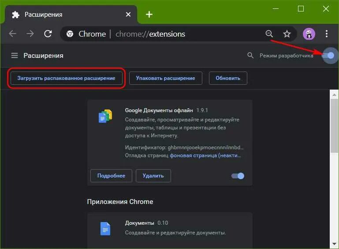Open the hamburger menu next to Расширения
Screen dimensions: 339x249
(15, 56)
